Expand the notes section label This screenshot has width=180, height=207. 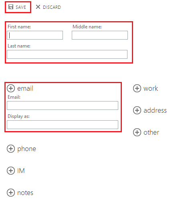(x=25, y=193)
